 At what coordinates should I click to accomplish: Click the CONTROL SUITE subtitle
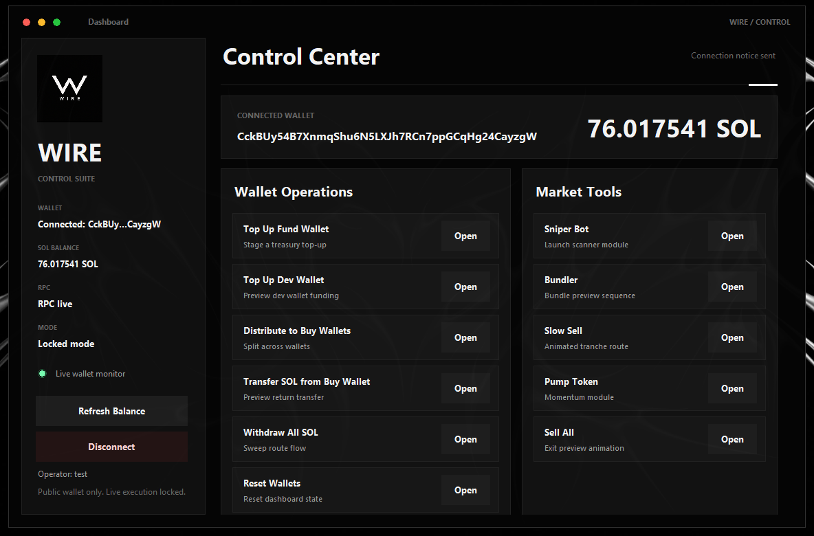(67, 179)
